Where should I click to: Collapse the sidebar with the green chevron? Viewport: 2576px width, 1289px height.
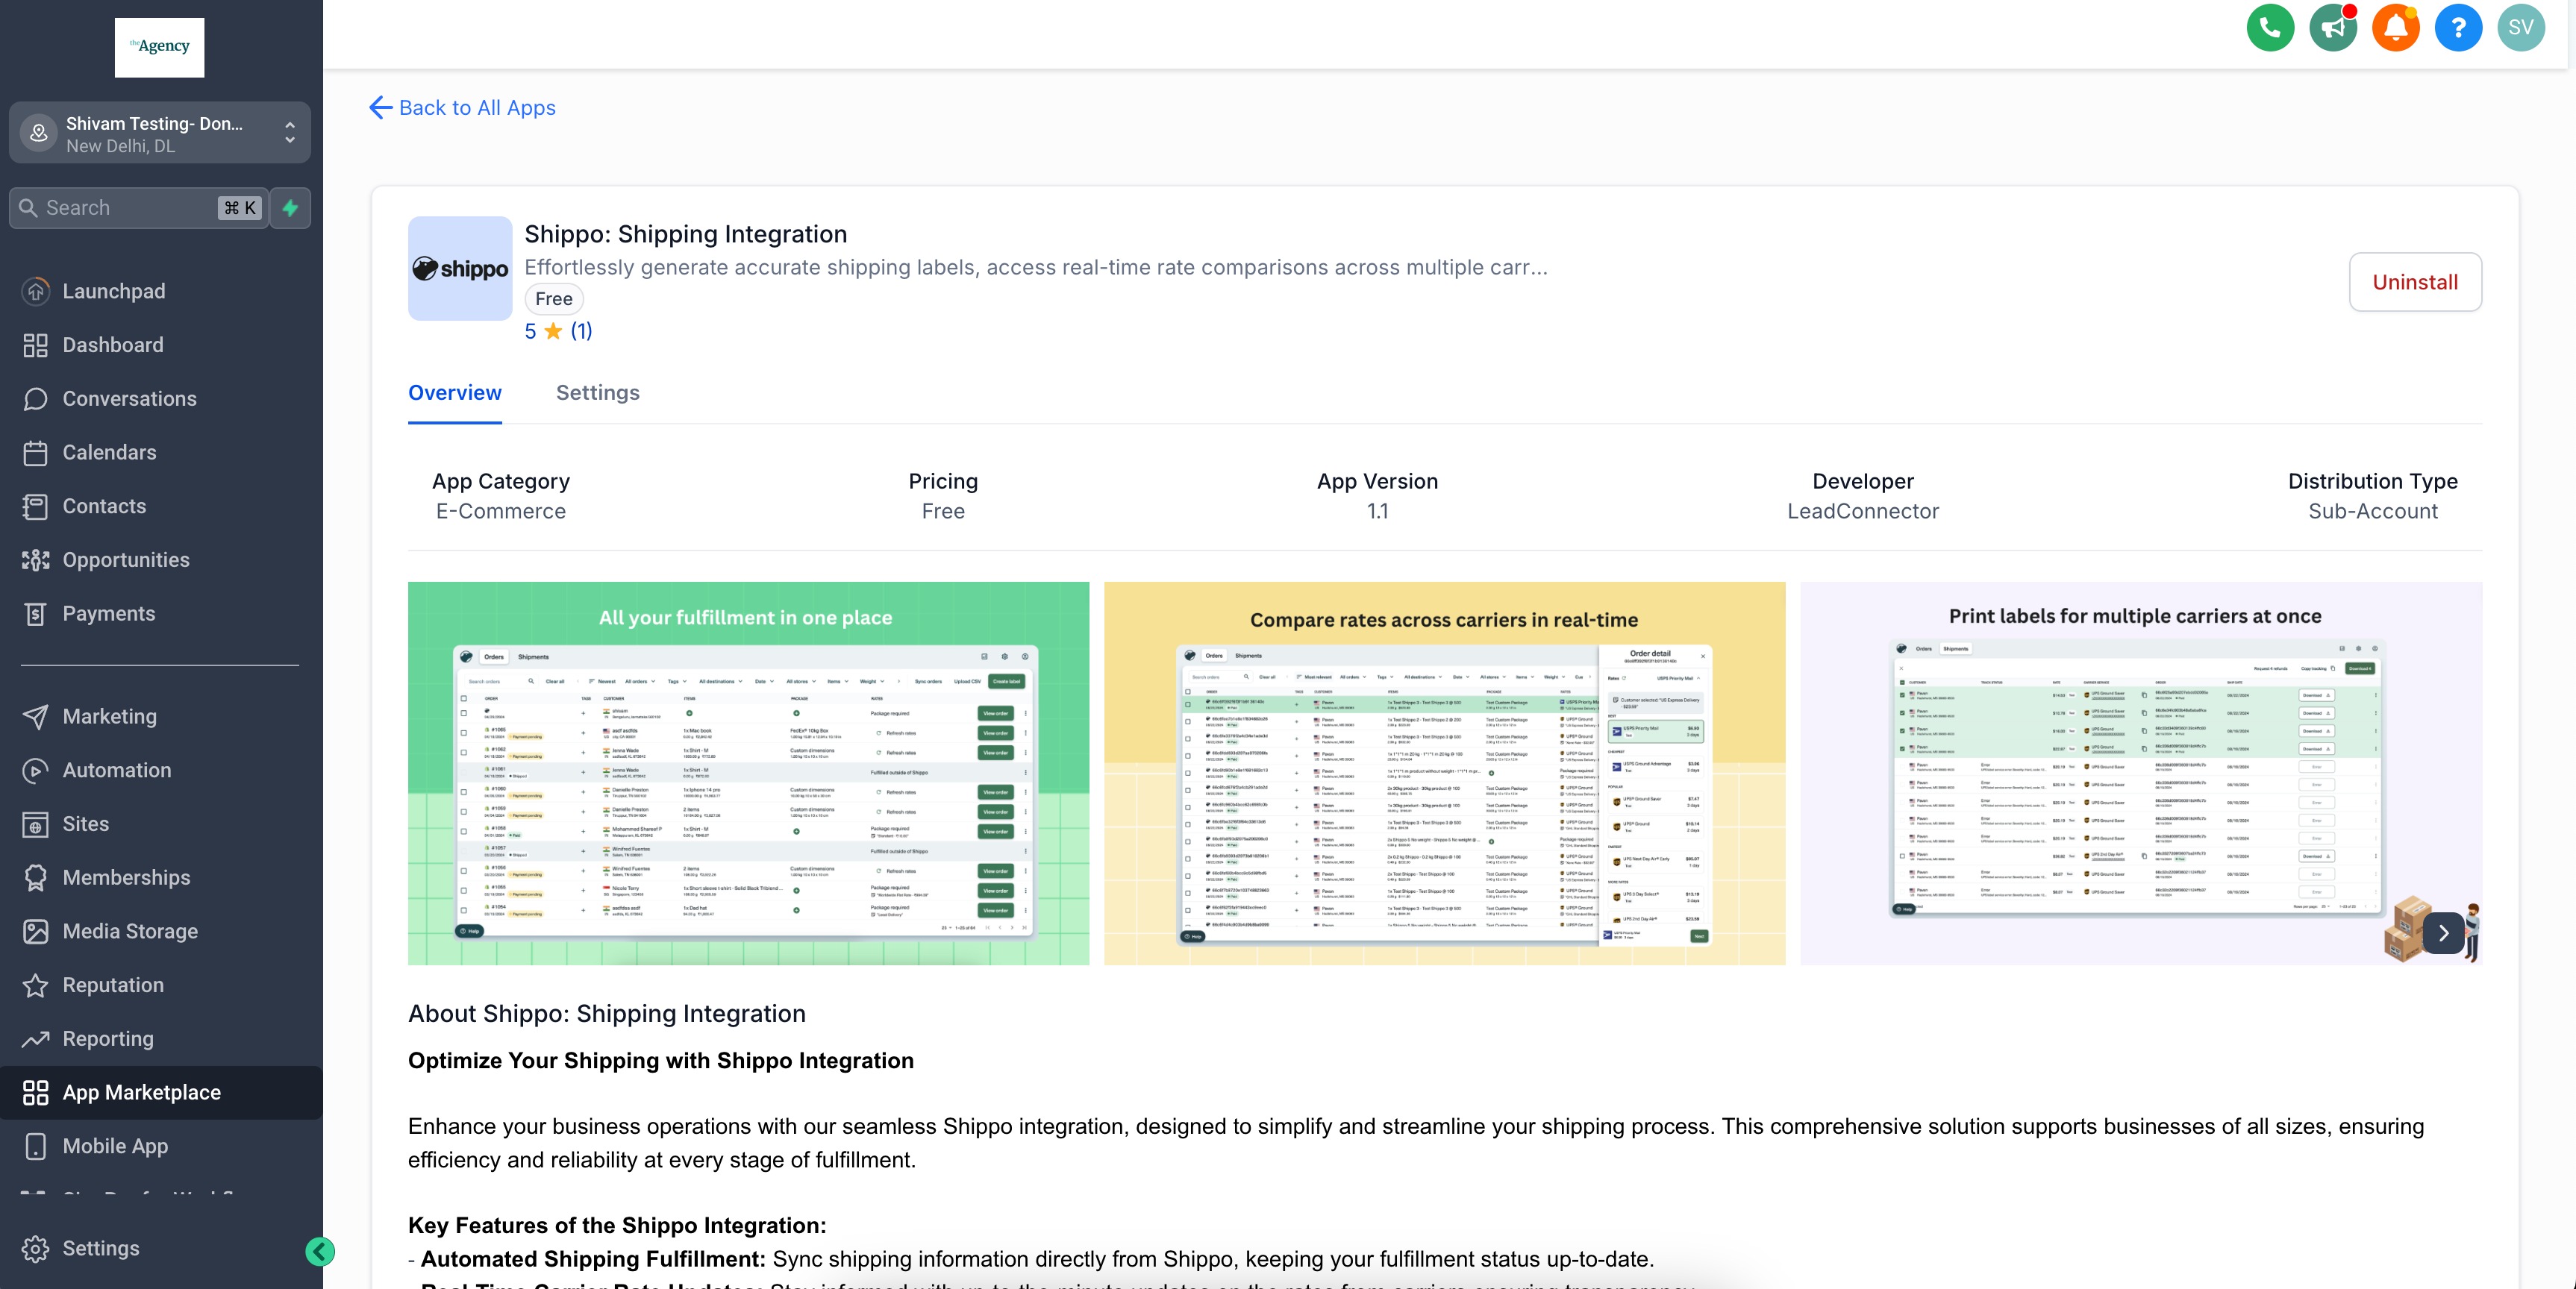[320, 1251]
